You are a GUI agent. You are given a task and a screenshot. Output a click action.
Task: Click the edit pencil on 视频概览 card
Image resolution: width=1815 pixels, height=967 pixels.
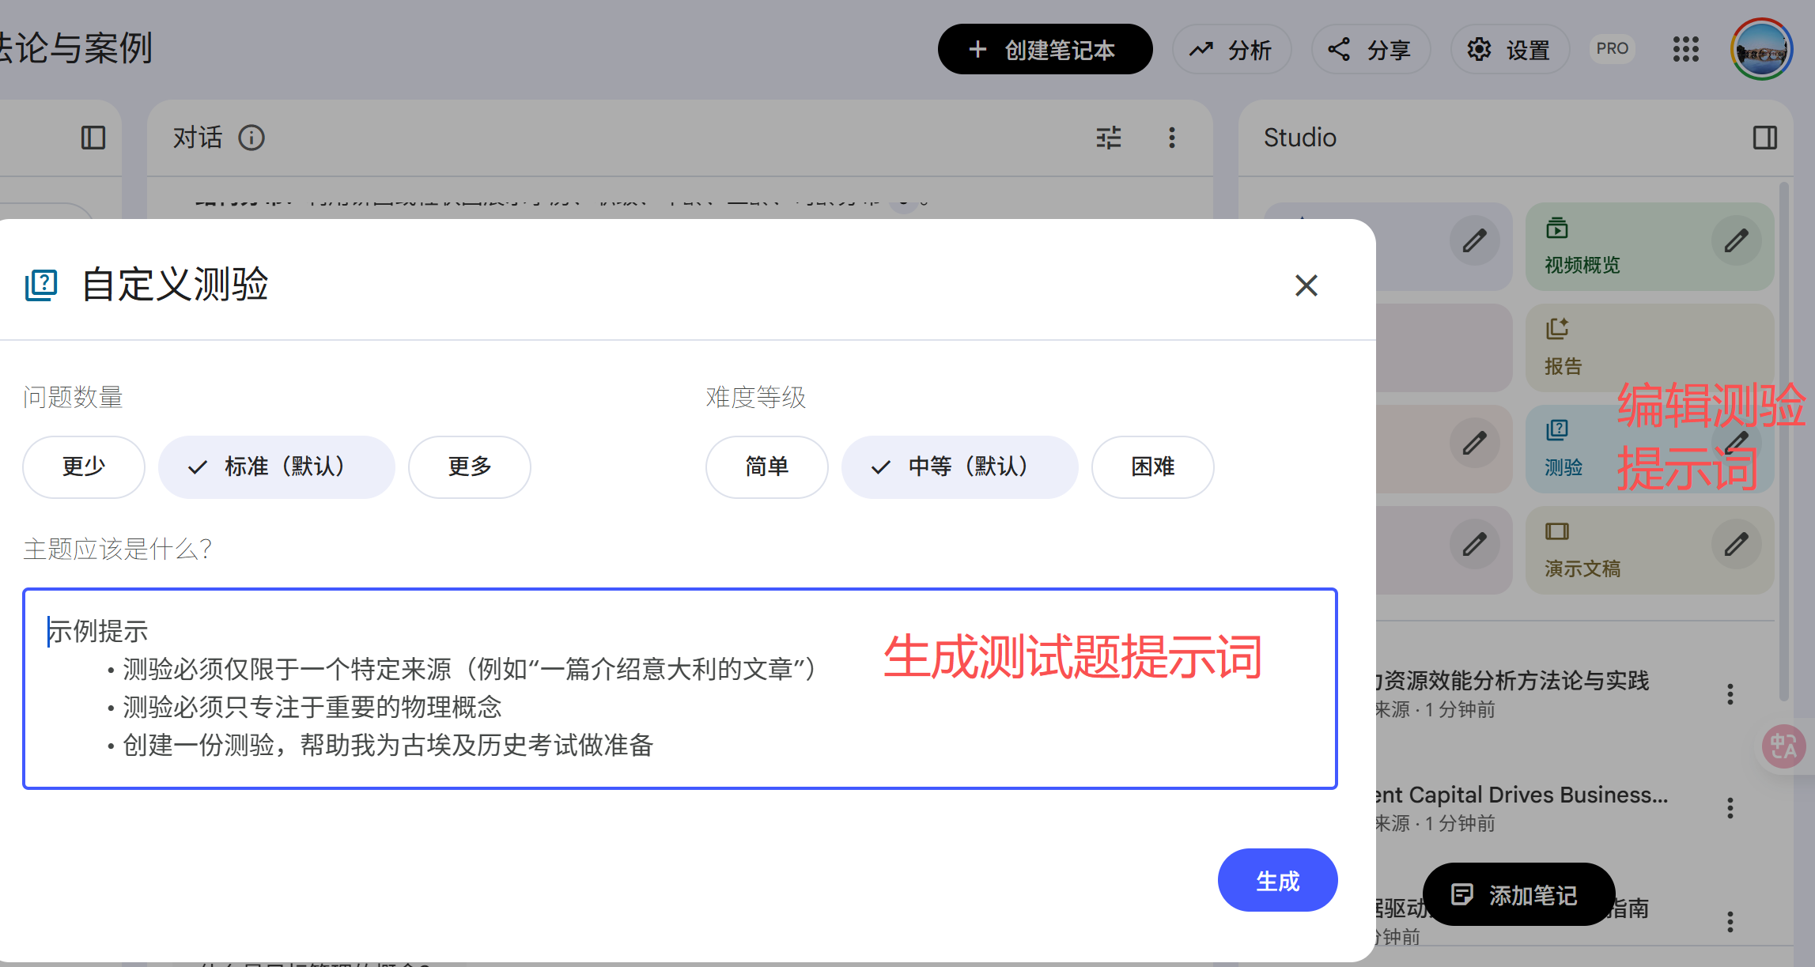[x=1737, y=239]
